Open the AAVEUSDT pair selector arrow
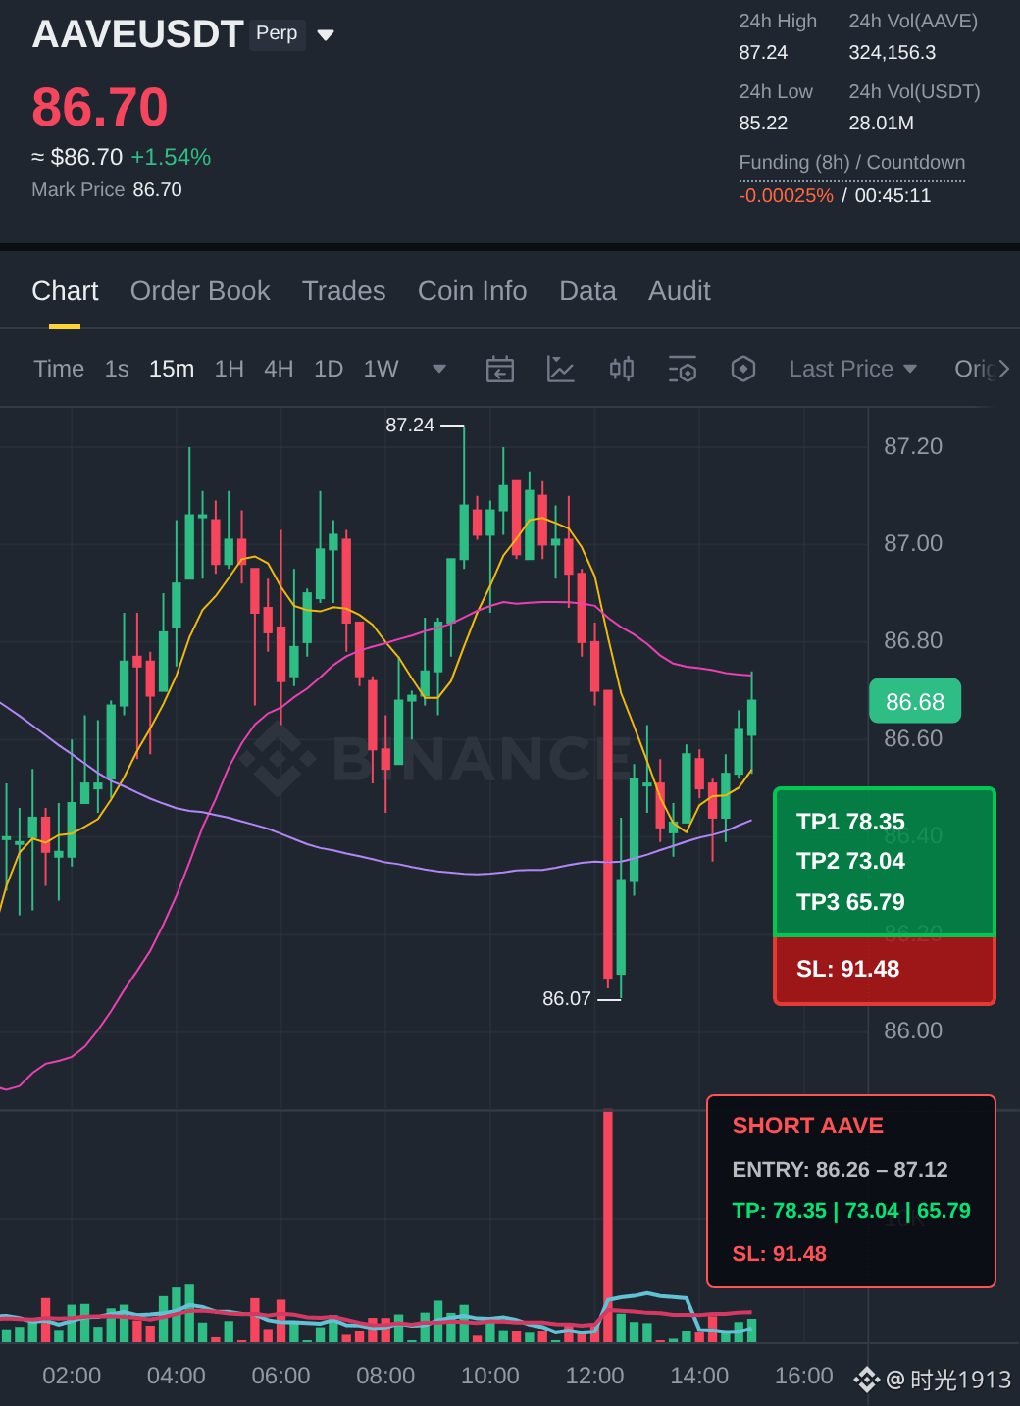The width and height of the screenshot is (1020, 1406). [x=327, y=35]
